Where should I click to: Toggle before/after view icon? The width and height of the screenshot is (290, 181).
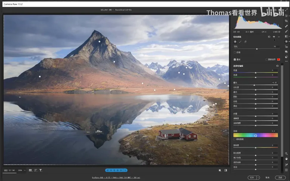click(x=226, y=170)
